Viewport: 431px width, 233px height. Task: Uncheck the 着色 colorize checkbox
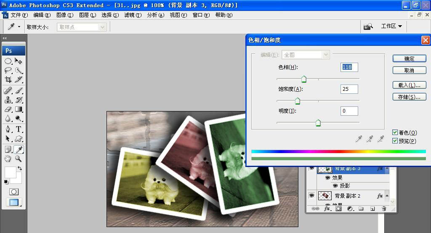click(x=395, y=132)
